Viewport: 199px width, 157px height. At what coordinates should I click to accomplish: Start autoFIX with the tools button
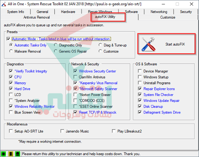coord(166,44)
